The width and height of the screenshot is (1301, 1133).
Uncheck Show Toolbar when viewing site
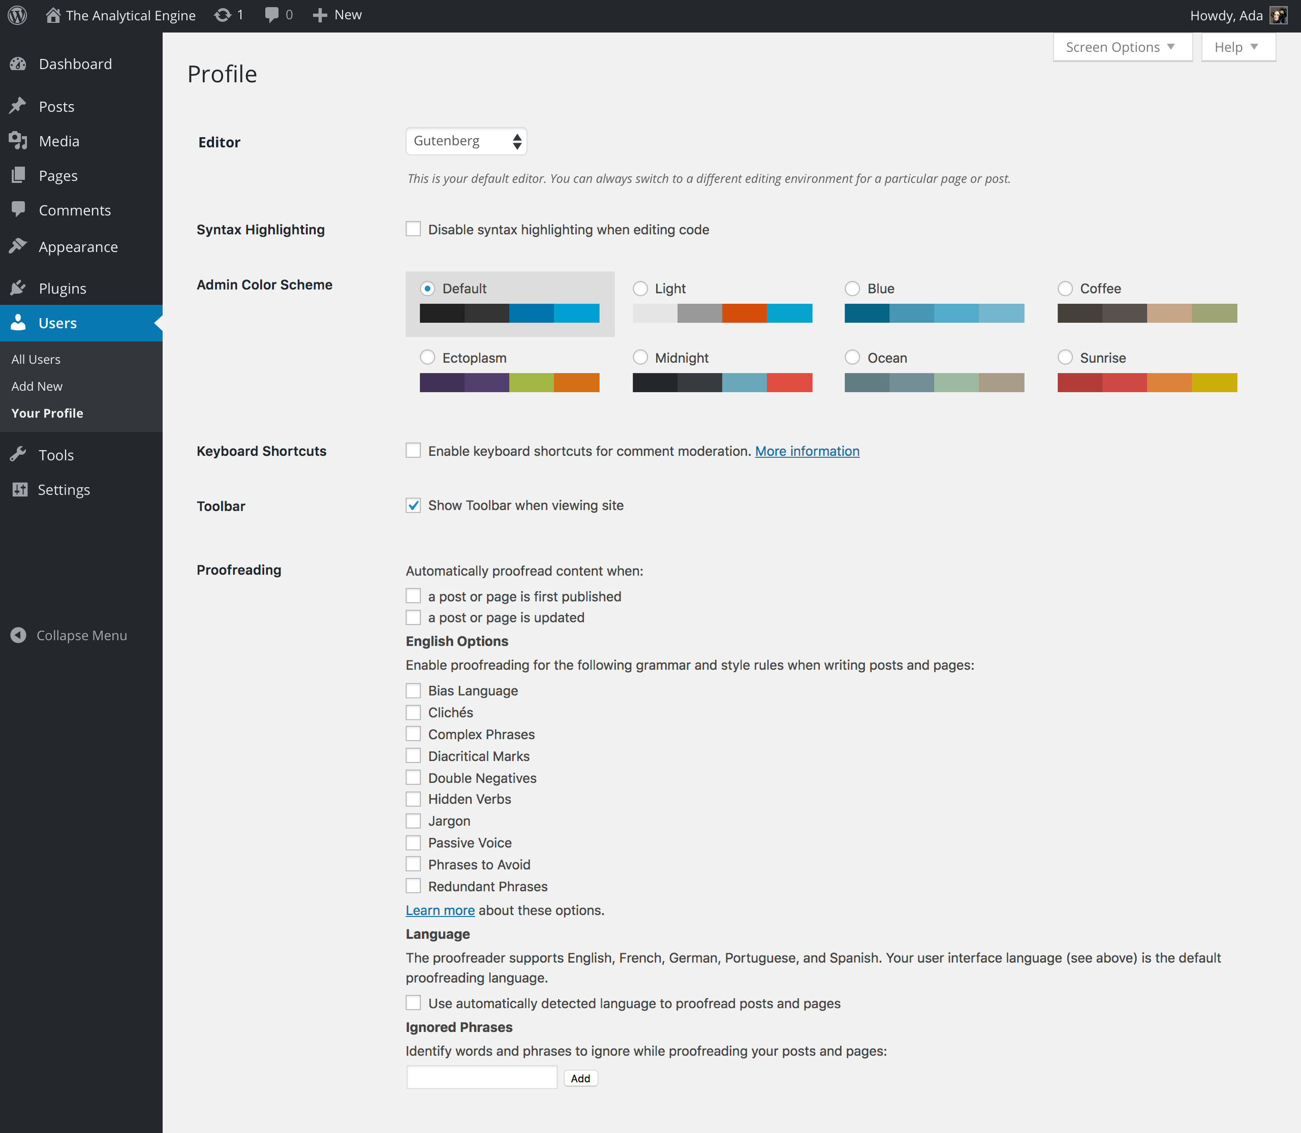point(413,505)
